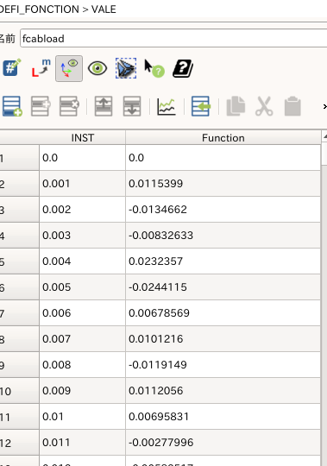
Task: Select INST cell 0.0 in first row
Action: coord(82,158)
